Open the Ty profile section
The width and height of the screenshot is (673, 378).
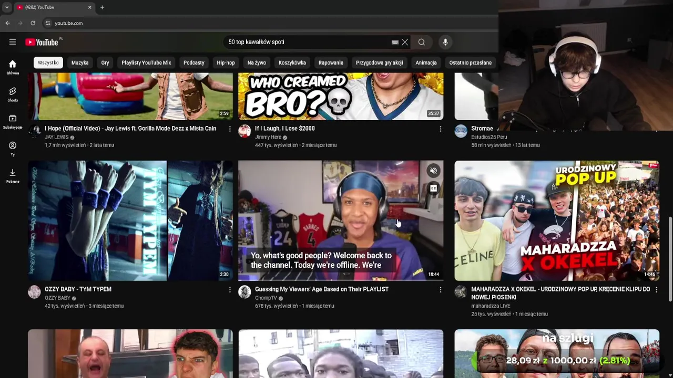coord(13,149)
